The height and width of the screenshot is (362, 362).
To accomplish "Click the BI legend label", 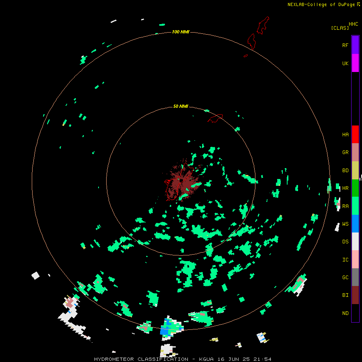I will pyautogui.click(x=345, y=295).
